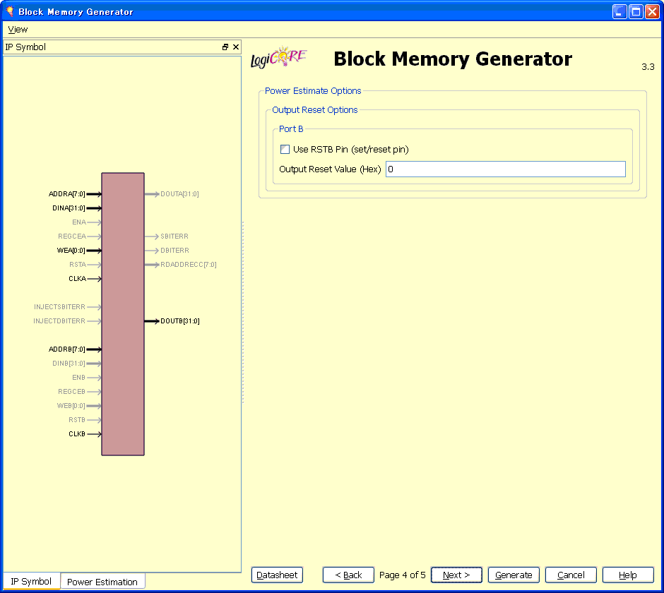Click the version number 3.3
664x593 pixels.
(x=648, y=67)
